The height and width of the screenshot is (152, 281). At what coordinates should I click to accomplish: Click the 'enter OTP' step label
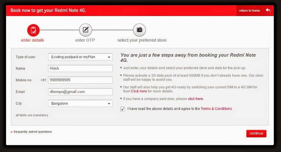point(85,40)
